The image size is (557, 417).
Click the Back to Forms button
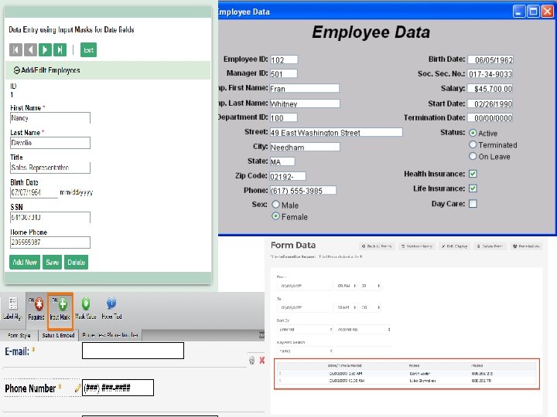click(x=377, y=246)
